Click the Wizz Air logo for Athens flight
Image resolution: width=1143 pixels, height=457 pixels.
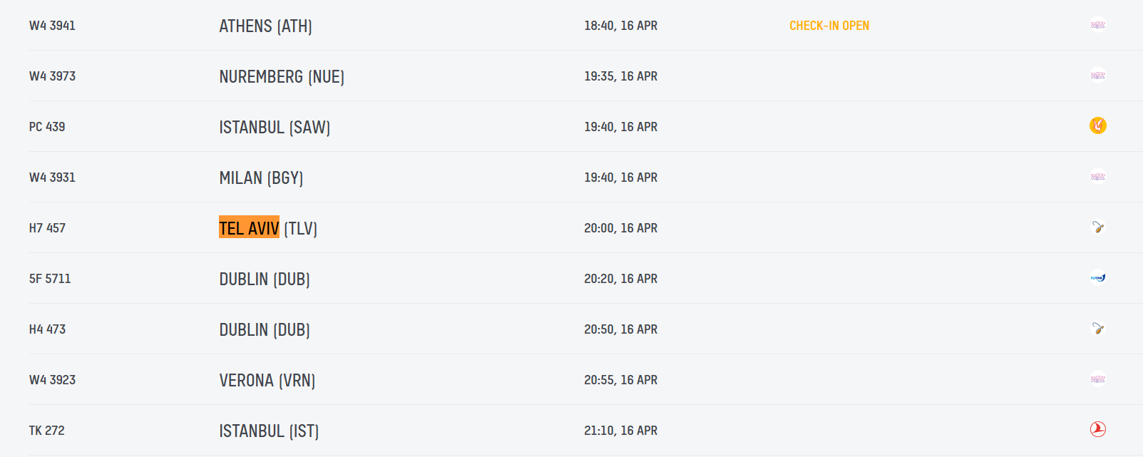coord(1097,25)
